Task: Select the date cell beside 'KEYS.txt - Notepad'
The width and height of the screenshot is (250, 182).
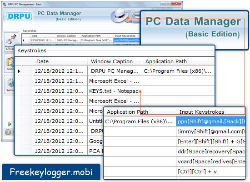Action: [60, 91]
